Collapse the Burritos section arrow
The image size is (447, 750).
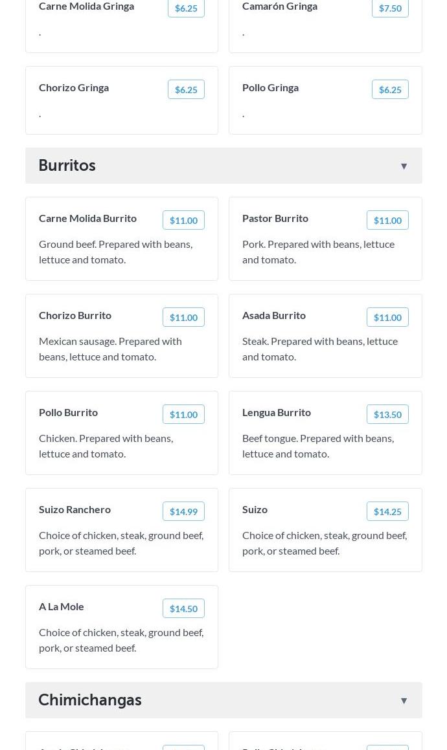click(x=404, y=166)
